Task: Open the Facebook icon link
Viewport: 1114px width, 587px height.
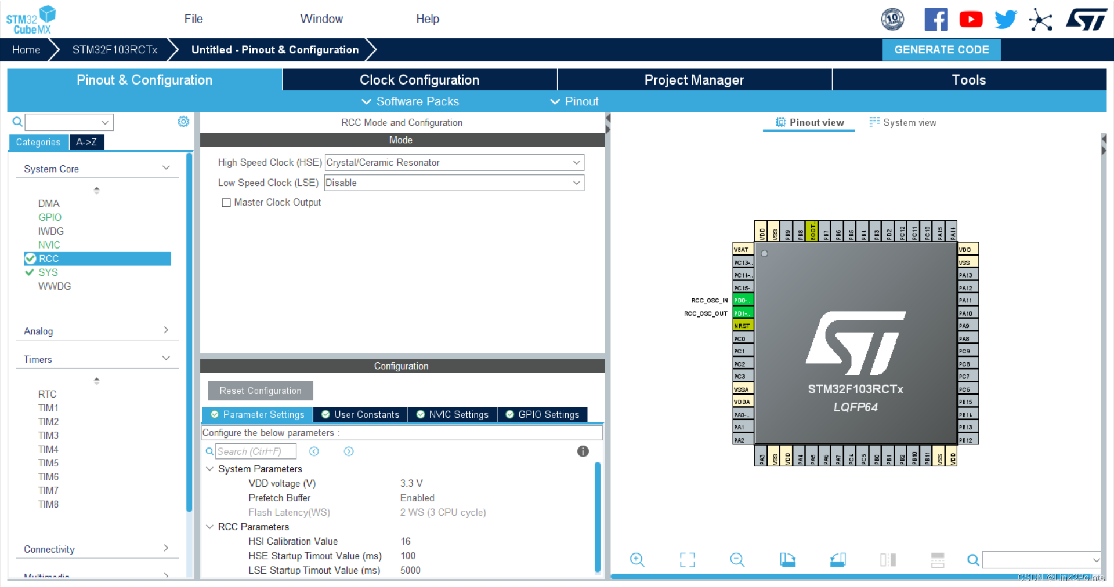Action: 936,20
